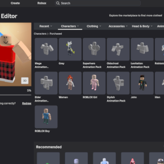Image resolution: width=164 pixels, height=164 pixels.
Task: Open the Head & Body tab
Action: 141,26
